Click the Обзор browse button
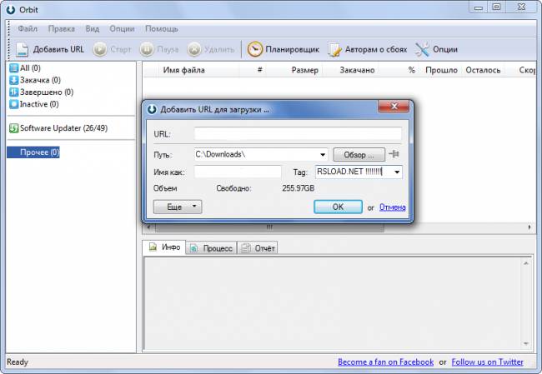 click(x=359, y=154)
